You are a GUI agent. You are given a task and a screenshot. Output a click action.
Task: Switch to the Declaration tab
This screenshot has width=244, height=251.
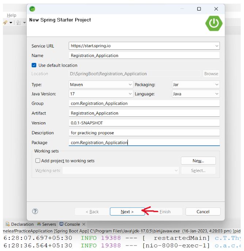pos(20,224)
